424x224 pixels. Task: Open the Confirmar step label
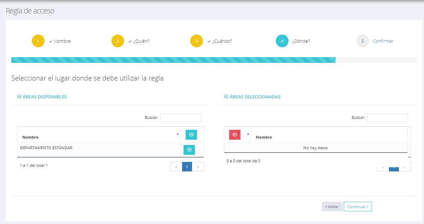(x=383, y=41)
